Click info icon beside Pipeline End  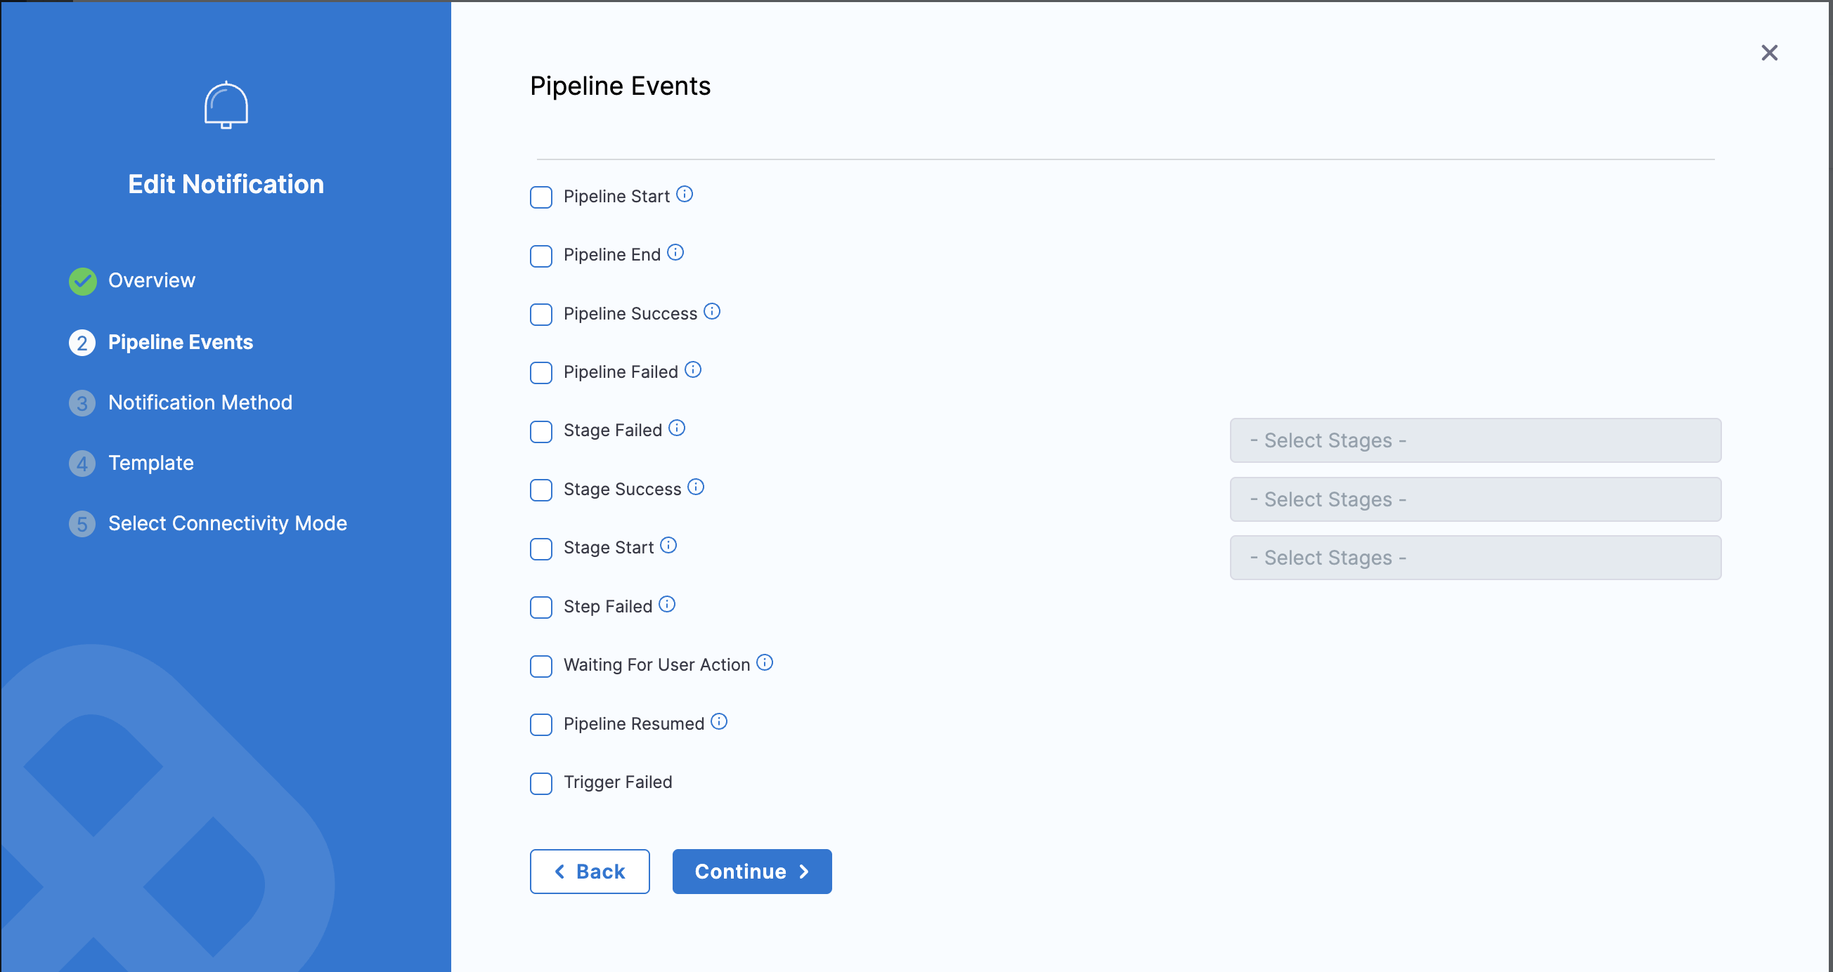675,252
